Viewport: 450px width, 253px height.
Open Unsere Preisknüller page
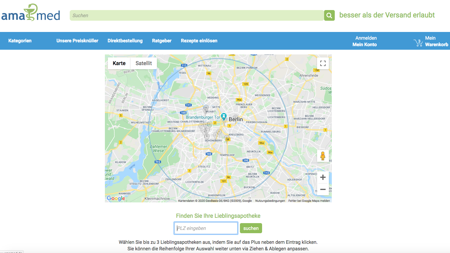point(77,41)
